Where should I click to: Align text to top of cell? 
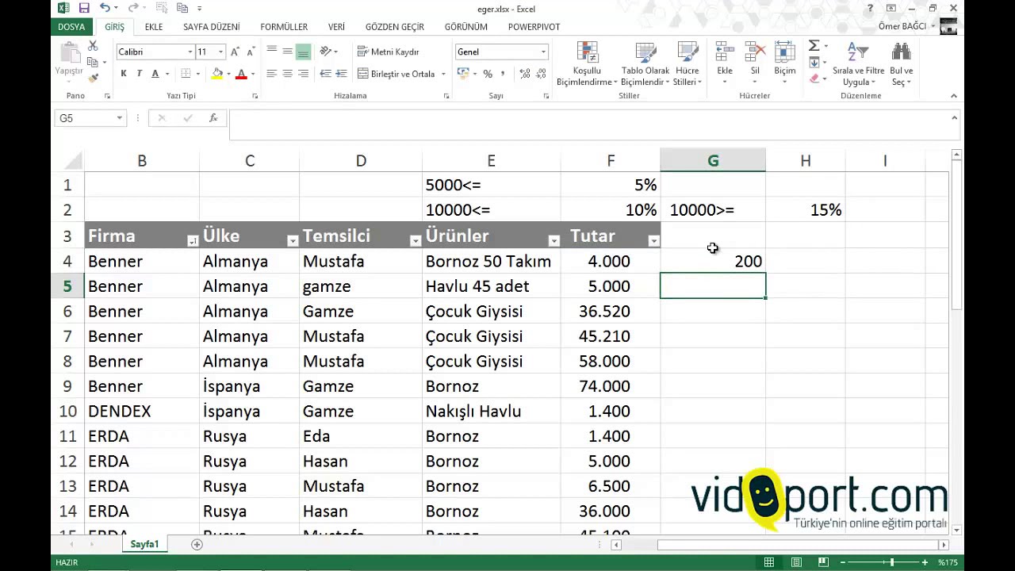272,51
